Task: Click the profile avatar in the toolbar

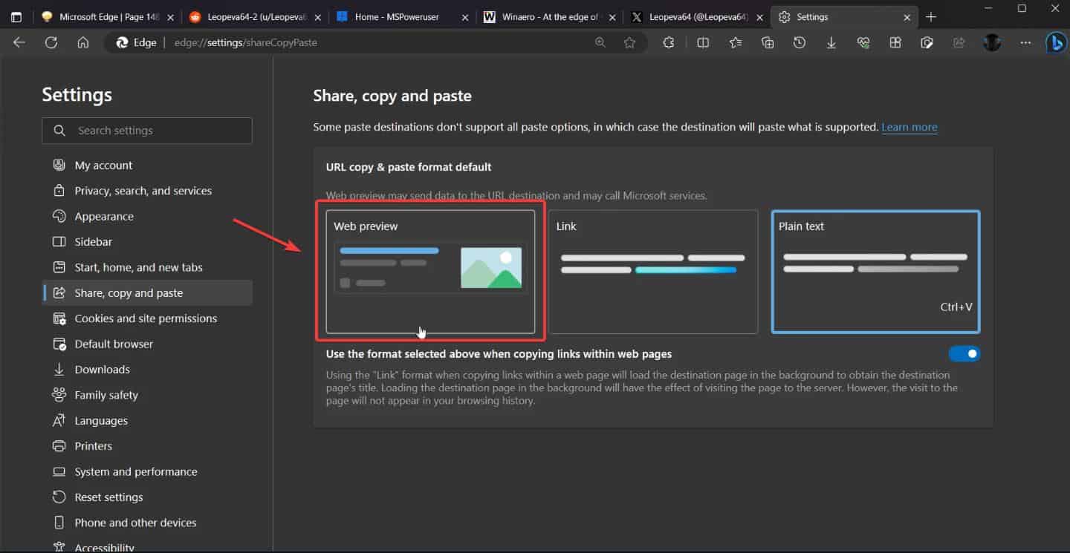Action: (992, 42)
